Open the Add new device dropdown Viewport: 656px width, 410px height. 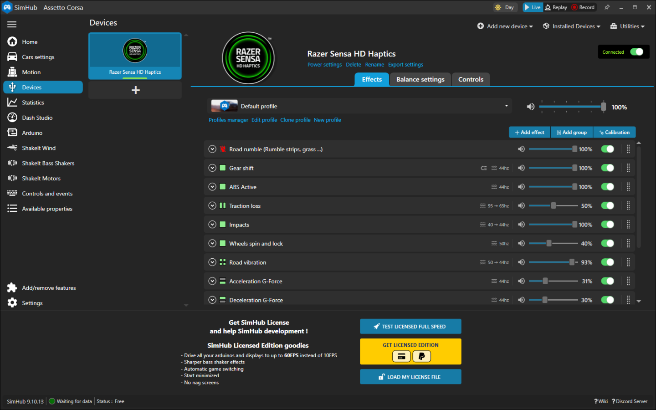(x=505, y=26)
